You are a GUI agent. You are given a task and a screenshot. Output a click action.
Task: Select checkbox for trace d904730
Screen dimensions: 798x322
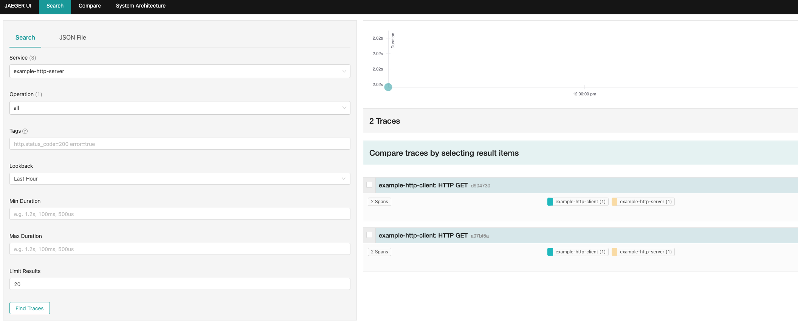pyautogui.click(x=369, y=185)
